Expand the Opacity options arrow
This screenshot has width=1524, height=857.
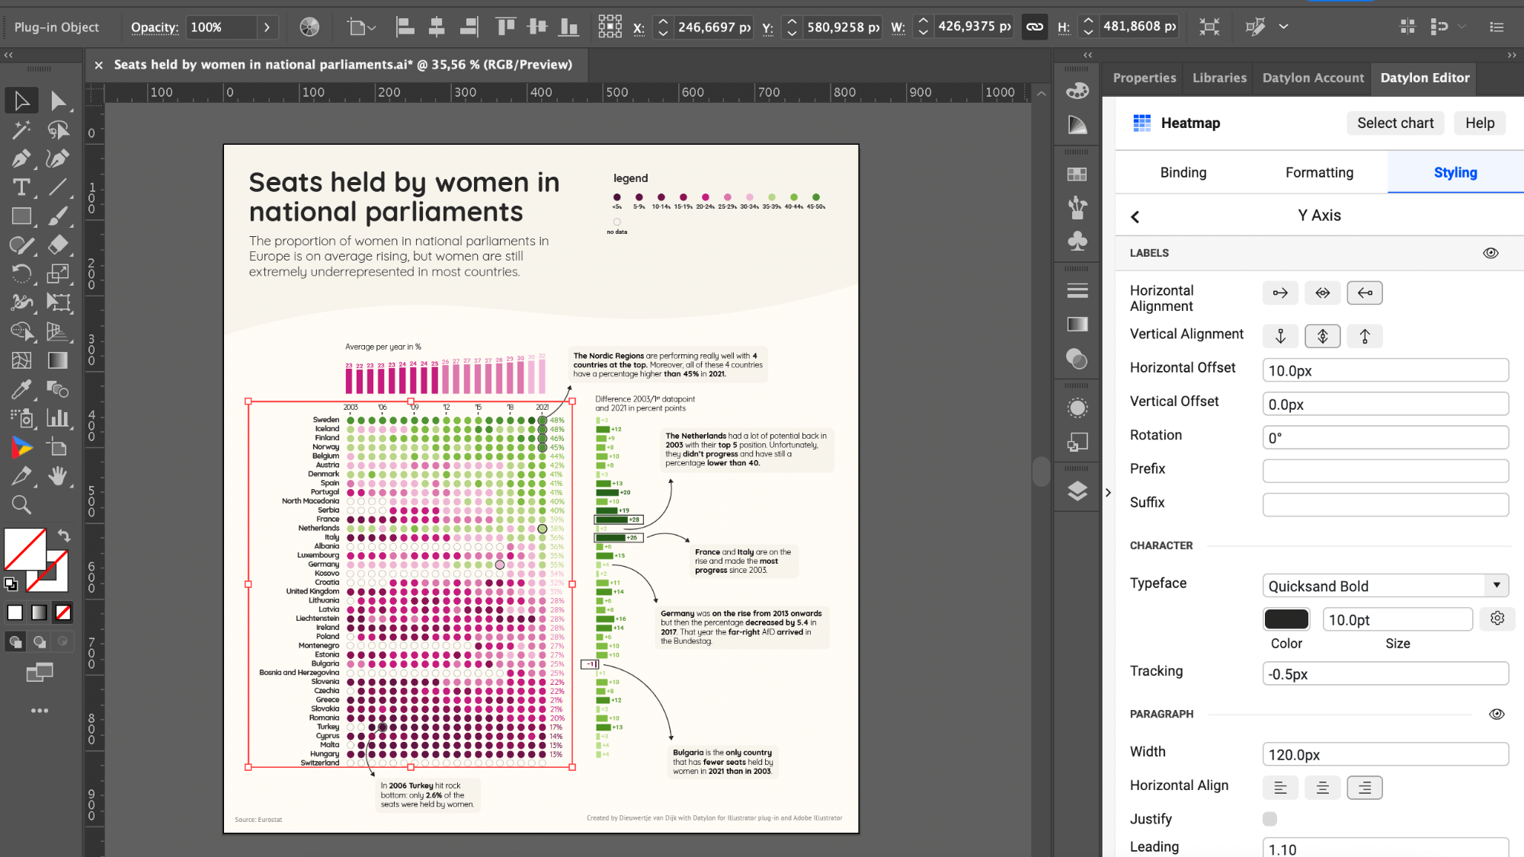click(x=267, y=27)
